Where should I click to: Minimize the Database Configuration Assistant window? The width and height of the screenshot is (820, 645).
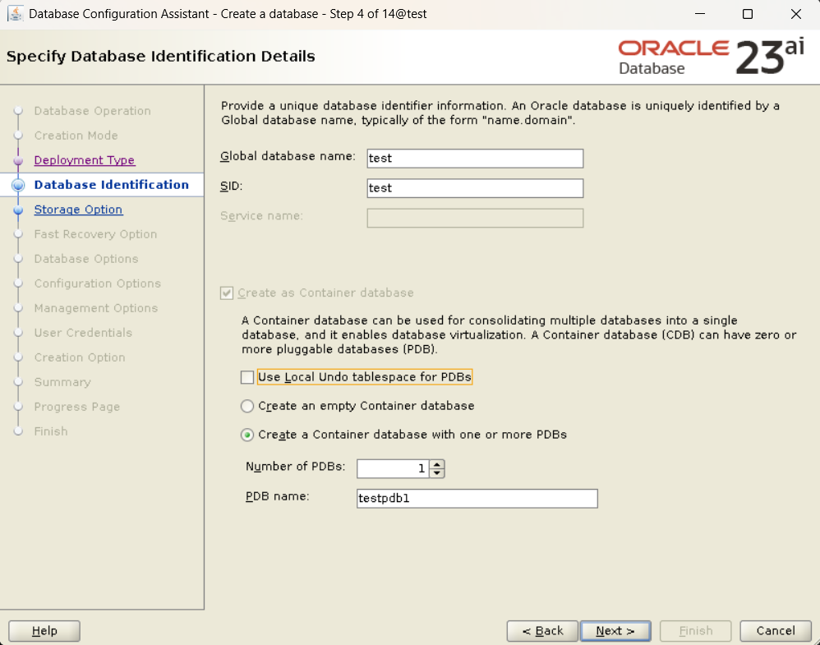[x=700, y=14]
